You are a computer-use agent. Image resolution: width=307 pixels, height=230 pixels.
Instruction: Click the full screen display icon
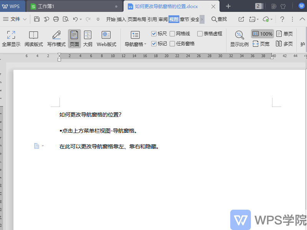11,38
